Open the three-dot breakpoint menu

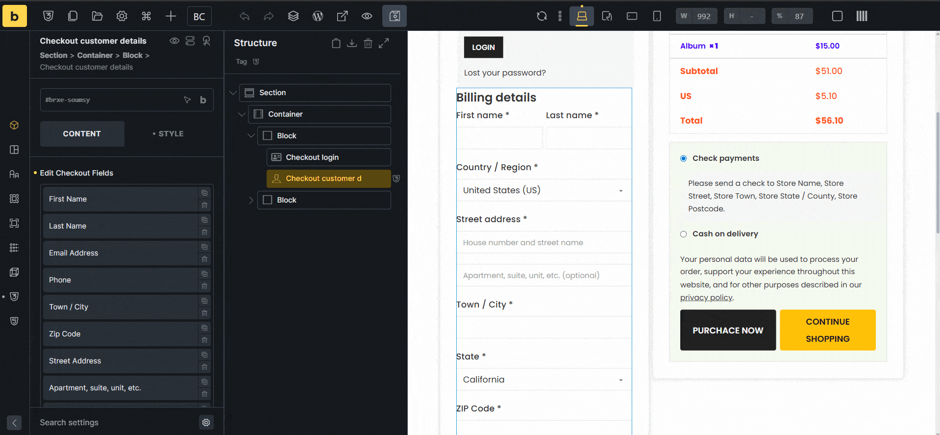coord(560,16)
